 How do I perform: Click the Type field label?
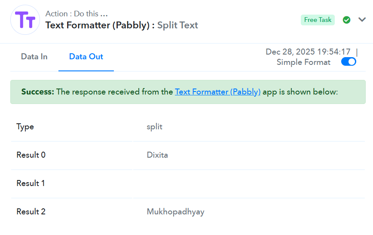coord(25,127)
